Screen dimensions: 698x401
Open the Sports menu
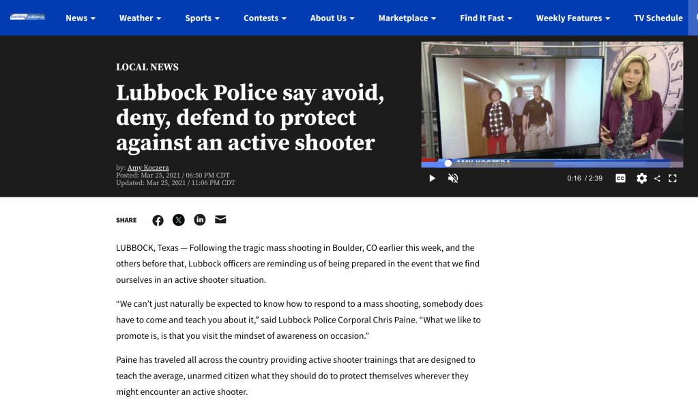pos(202,18)
